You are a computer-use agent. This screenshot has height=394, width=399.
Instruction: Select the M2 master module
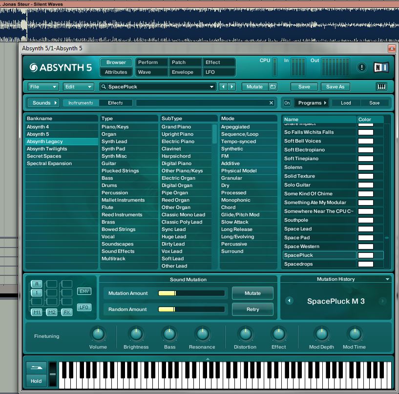(x=52, y=312)
